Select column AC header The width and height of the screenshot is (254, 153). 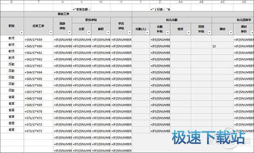(222, 2)
